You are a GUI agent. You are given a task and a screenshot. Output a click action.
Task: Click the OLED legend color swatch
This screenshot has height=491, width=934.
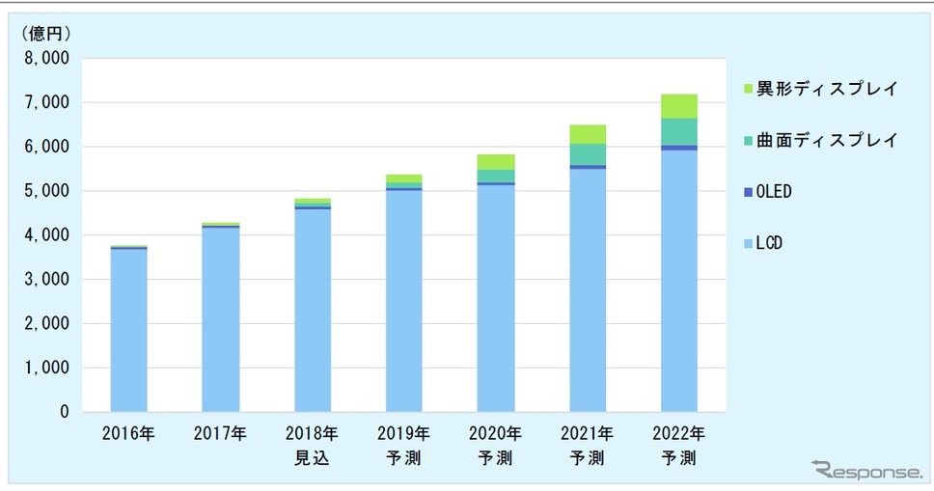748,192
